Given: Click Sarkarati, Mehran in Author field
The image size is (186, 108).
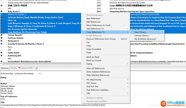Looking at the screenshot, I should click(8, 86).
